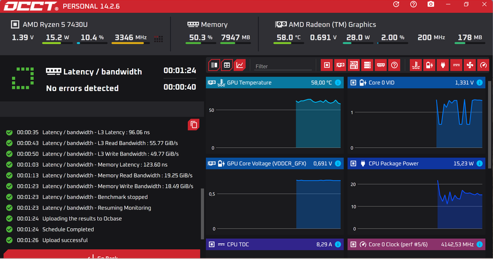Toggle the GPU sensor filter

click(x=340, y=65)
